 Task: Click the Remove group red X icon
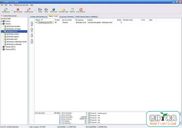[x=18, y=9]
